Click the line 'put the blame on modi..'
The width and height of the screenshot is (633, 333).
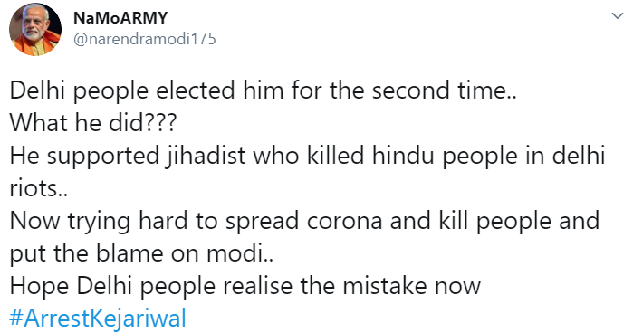pos(141,254)
